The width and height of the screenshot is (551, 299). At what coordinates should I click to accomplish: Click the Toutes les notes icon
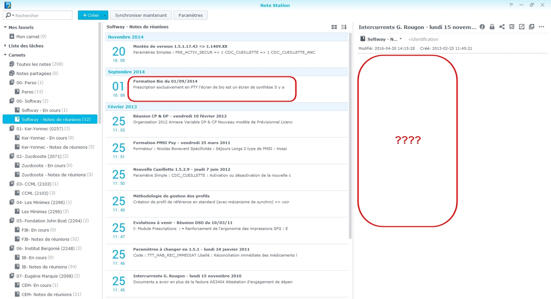pyautogui.click(x=12, y=64)
